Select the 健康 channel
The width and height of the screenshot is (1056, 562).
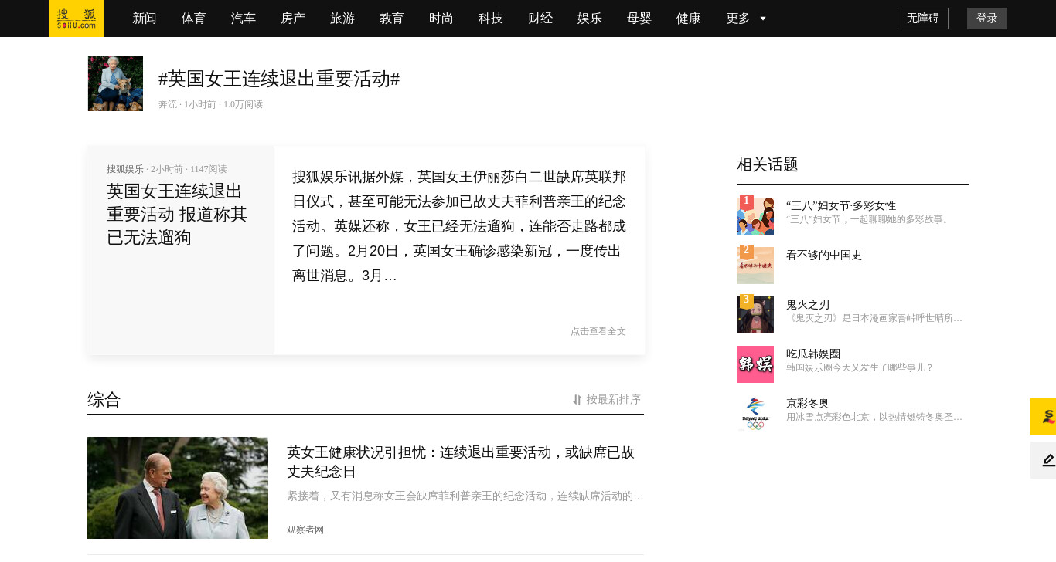(689, 19)
